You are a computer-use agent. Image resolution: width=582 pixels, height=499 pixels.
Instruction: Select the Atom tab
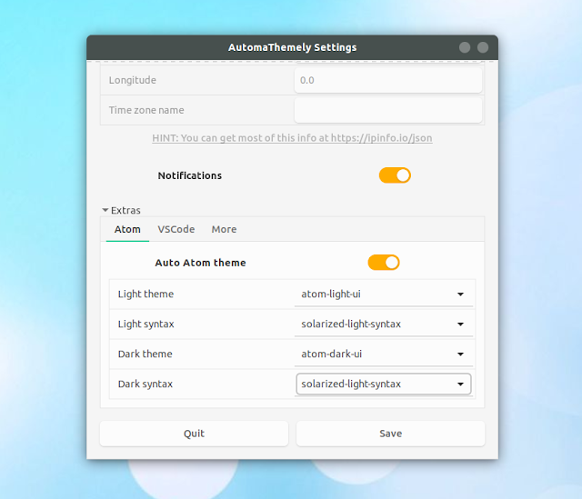click(x=127, y=229)
